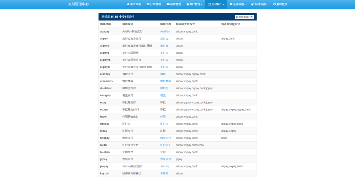
Task: Open the 通联 author link
Action: (163, 74)
